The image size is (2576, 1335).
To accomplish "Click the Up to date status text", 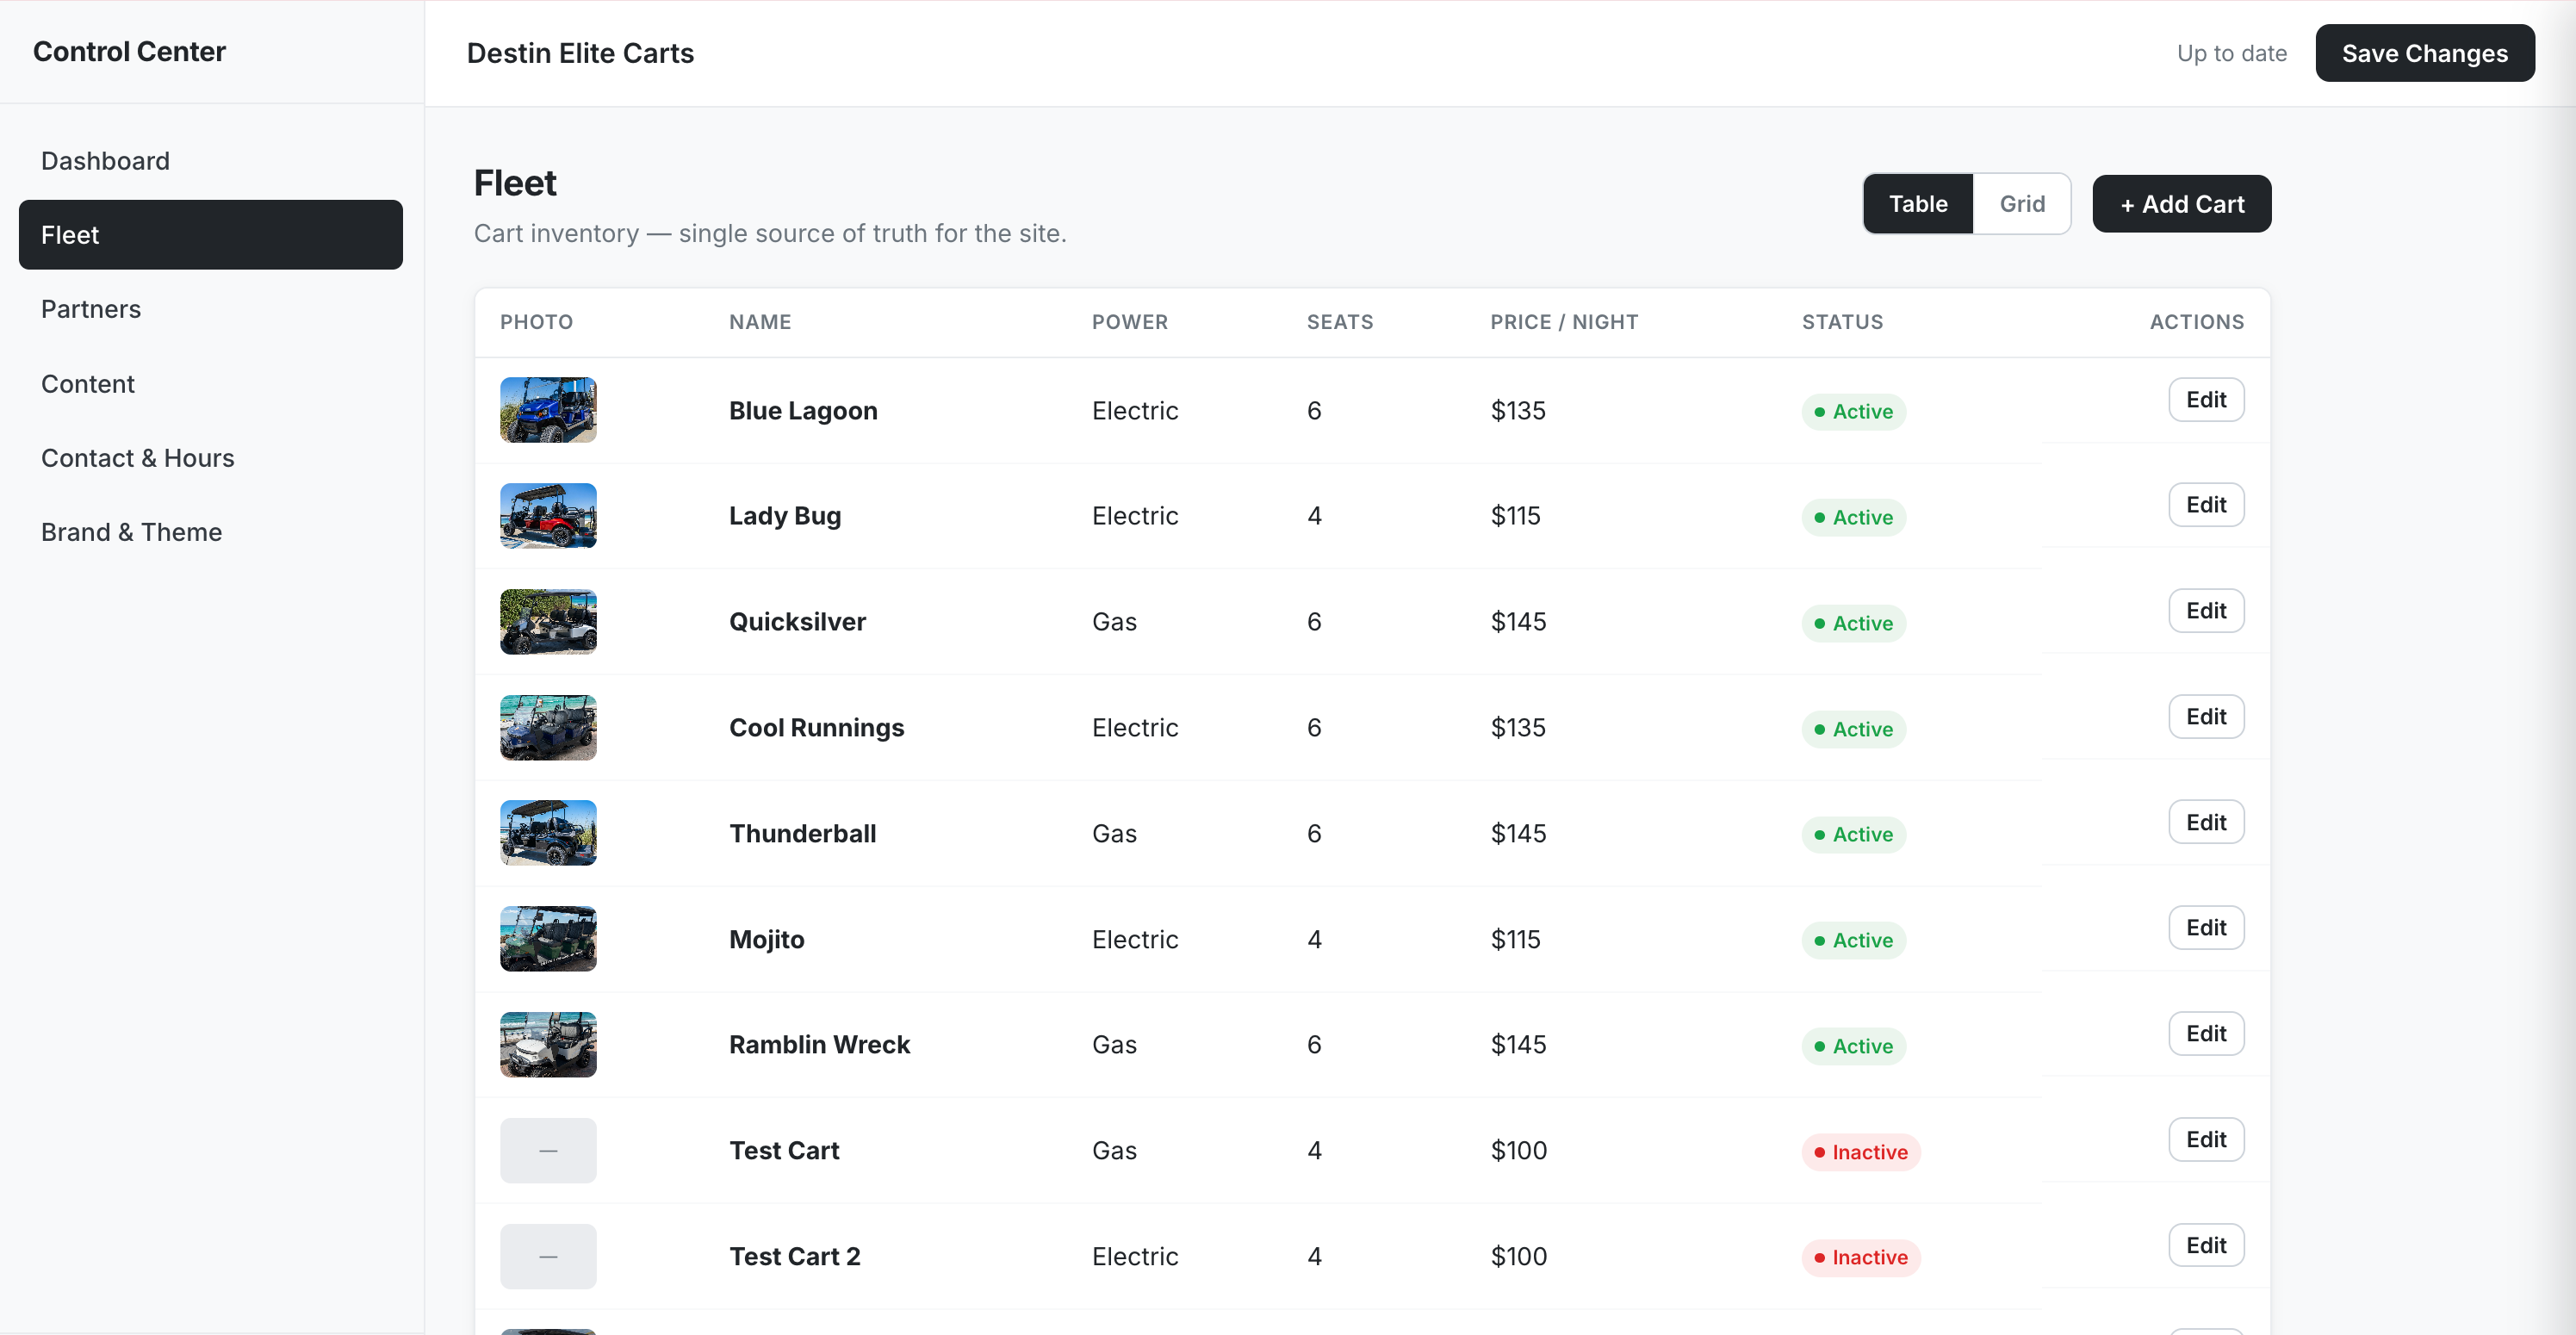I will tap(2232, 53).
